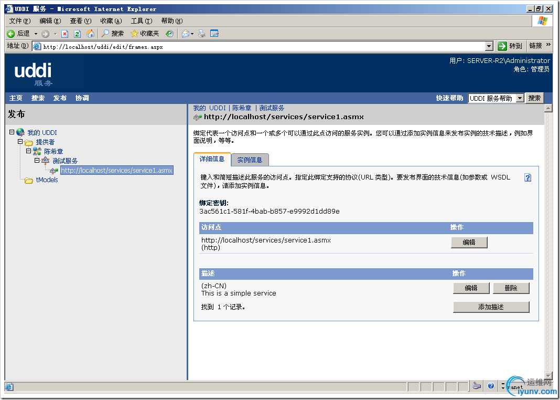Click the 我的 UDDI globe tree icon
The height and width of the screenshot is (400, 560).
20,132
